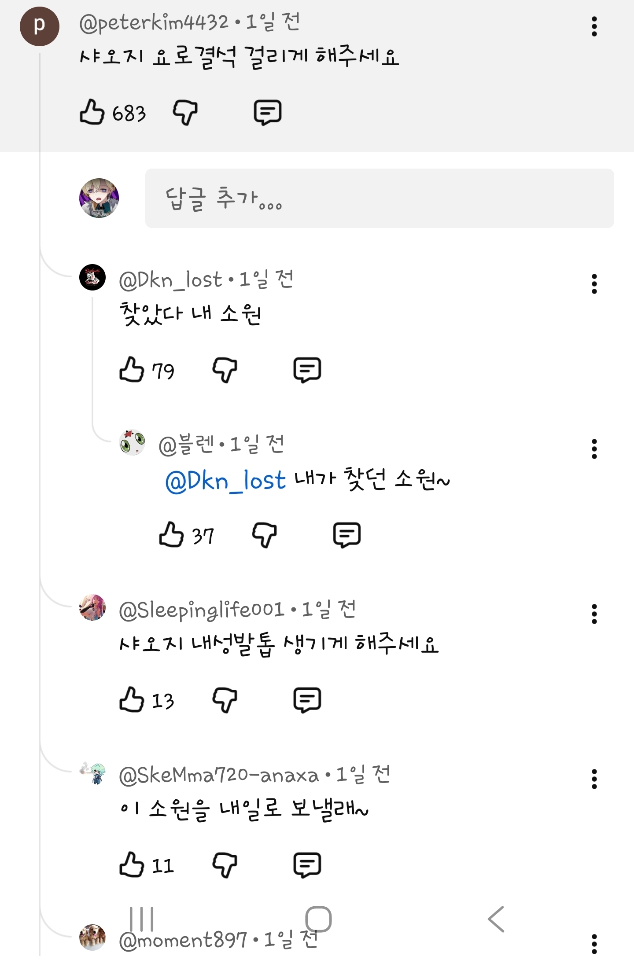Like the comment by @peterkim4432
Screen dimensions: 634x956
[x=92, y=112]
